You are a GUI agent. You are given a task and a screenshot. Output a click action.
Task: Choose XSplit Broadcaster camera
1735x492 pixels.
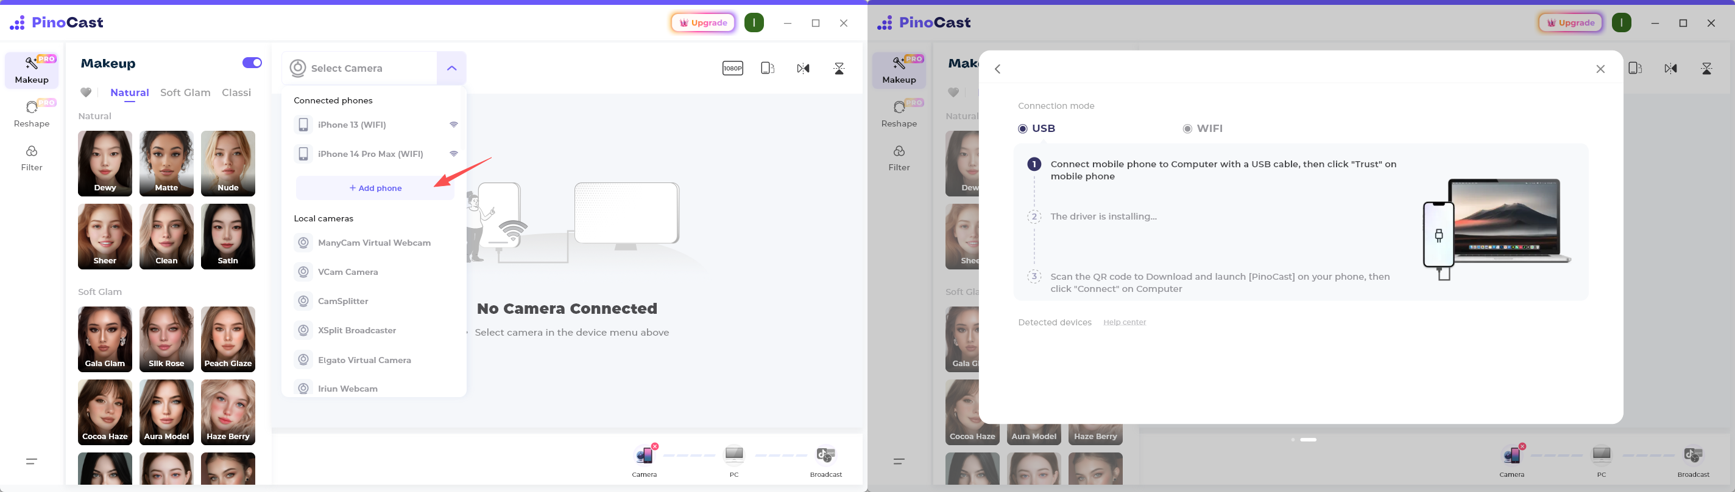(375, 331)
